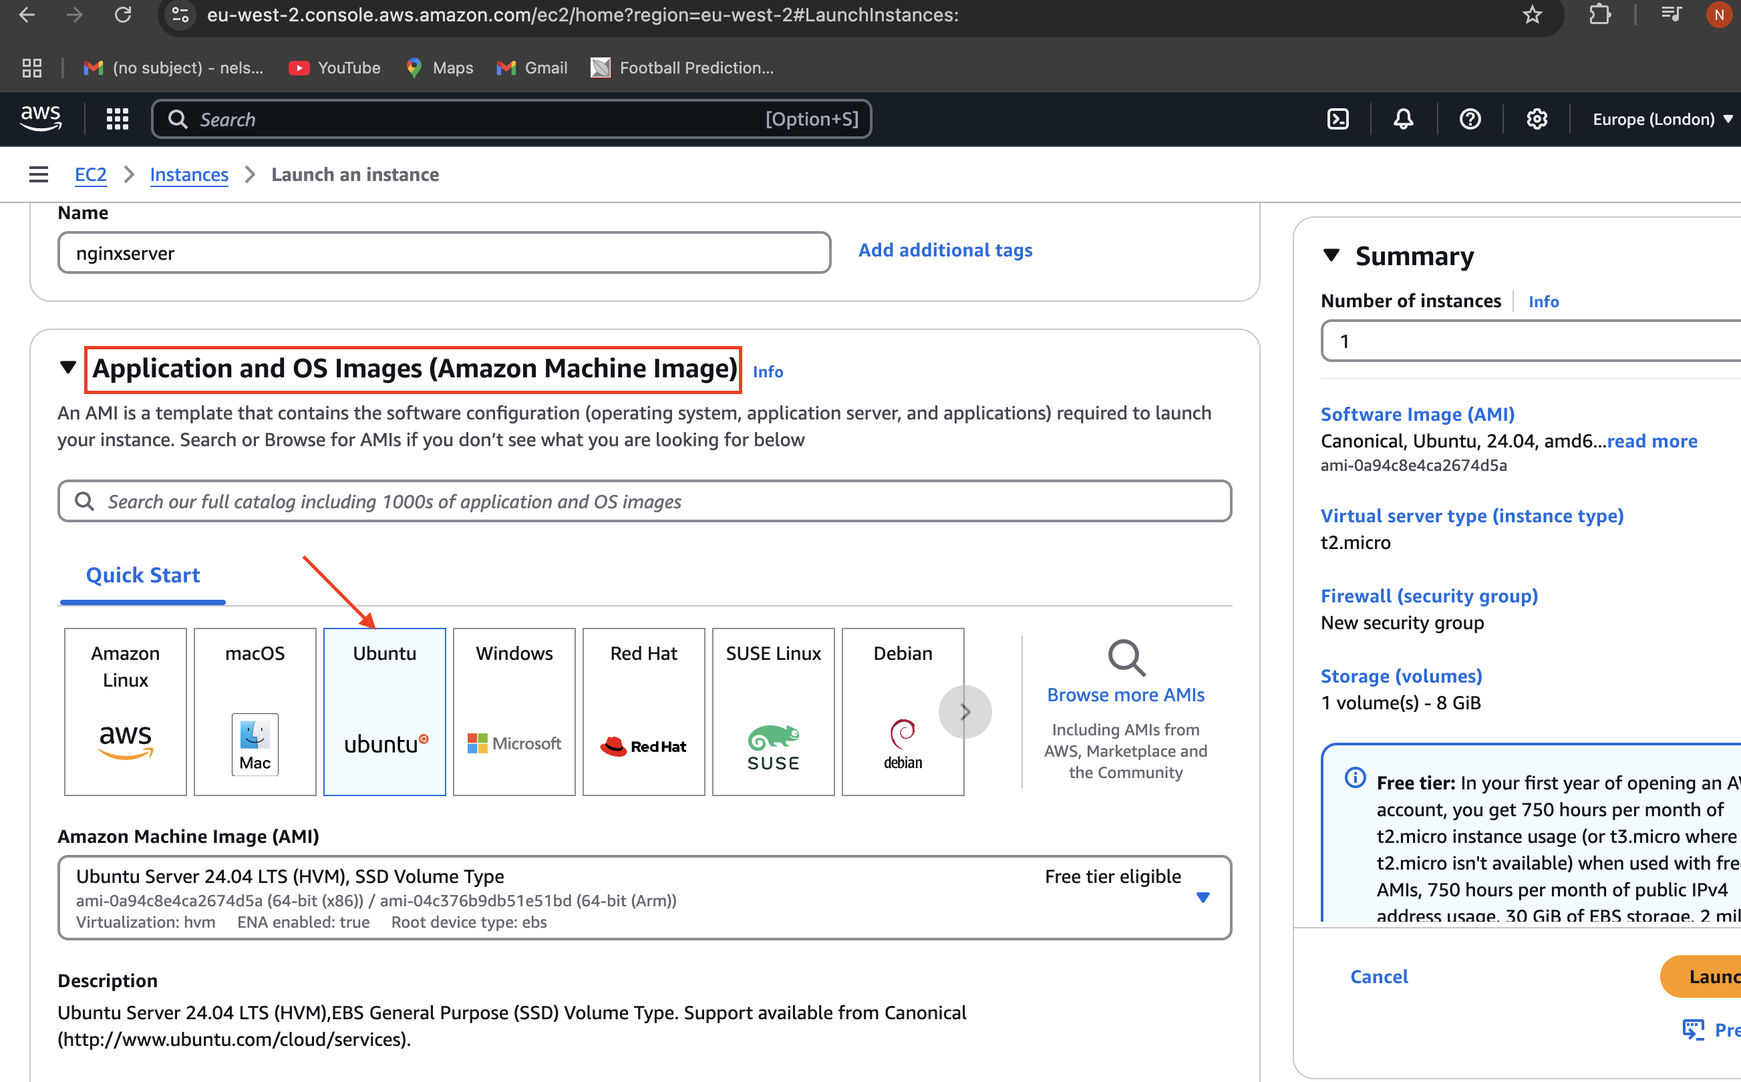Viewport: 1741px width, 1082px height.
Task: Focus the AWS console search box
Action: [x=512, y=119]
